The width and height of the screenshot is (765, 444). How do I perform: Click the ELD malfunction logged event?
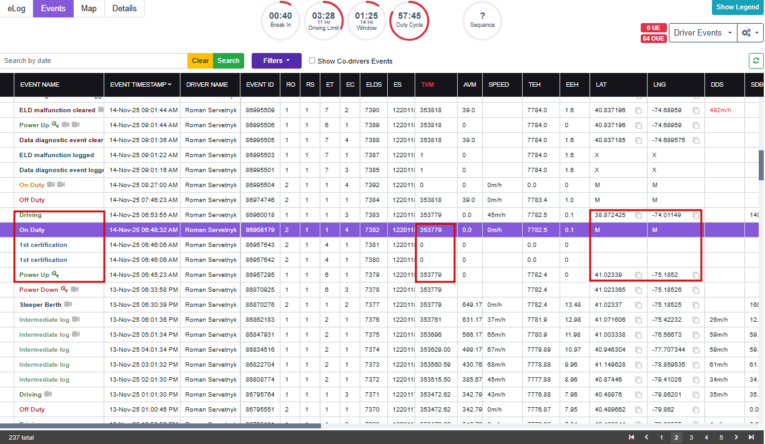click(57, 155)
